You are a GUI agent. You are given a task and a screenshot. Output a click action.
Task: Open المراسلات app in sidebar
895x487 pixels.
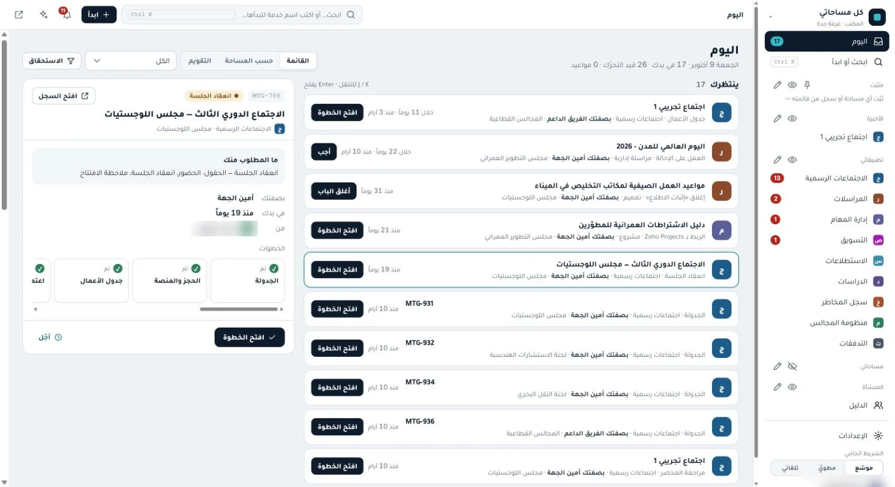point(827,199)
